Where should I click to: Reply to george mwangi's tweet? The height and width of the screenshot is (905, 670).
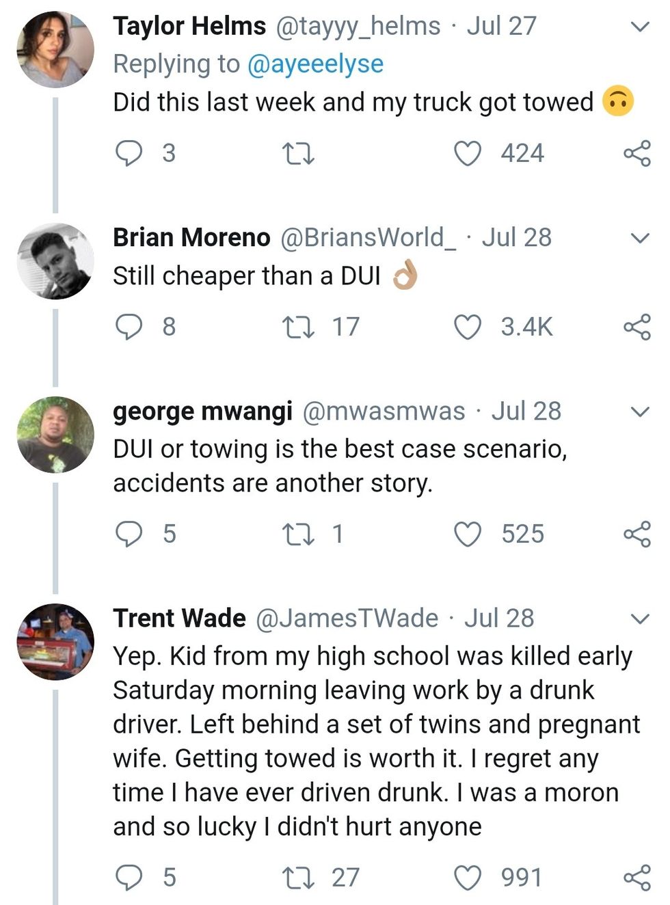pyautogui.click(x=128, y=534)
